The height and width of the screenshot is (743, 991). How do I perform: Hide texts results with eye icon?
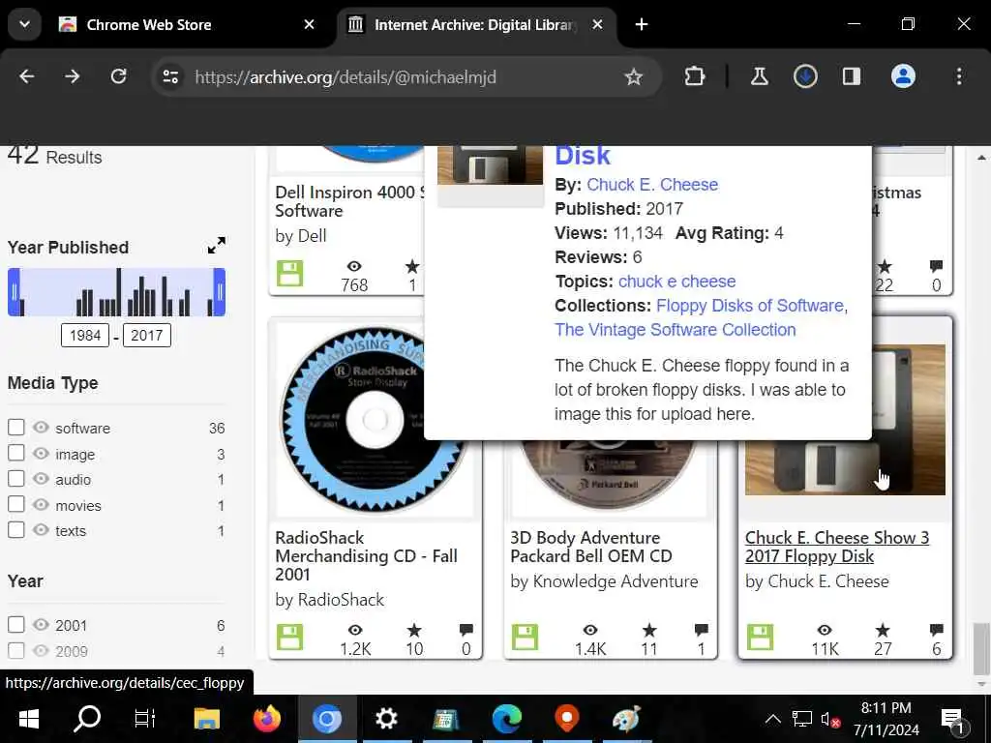(41, 530)
